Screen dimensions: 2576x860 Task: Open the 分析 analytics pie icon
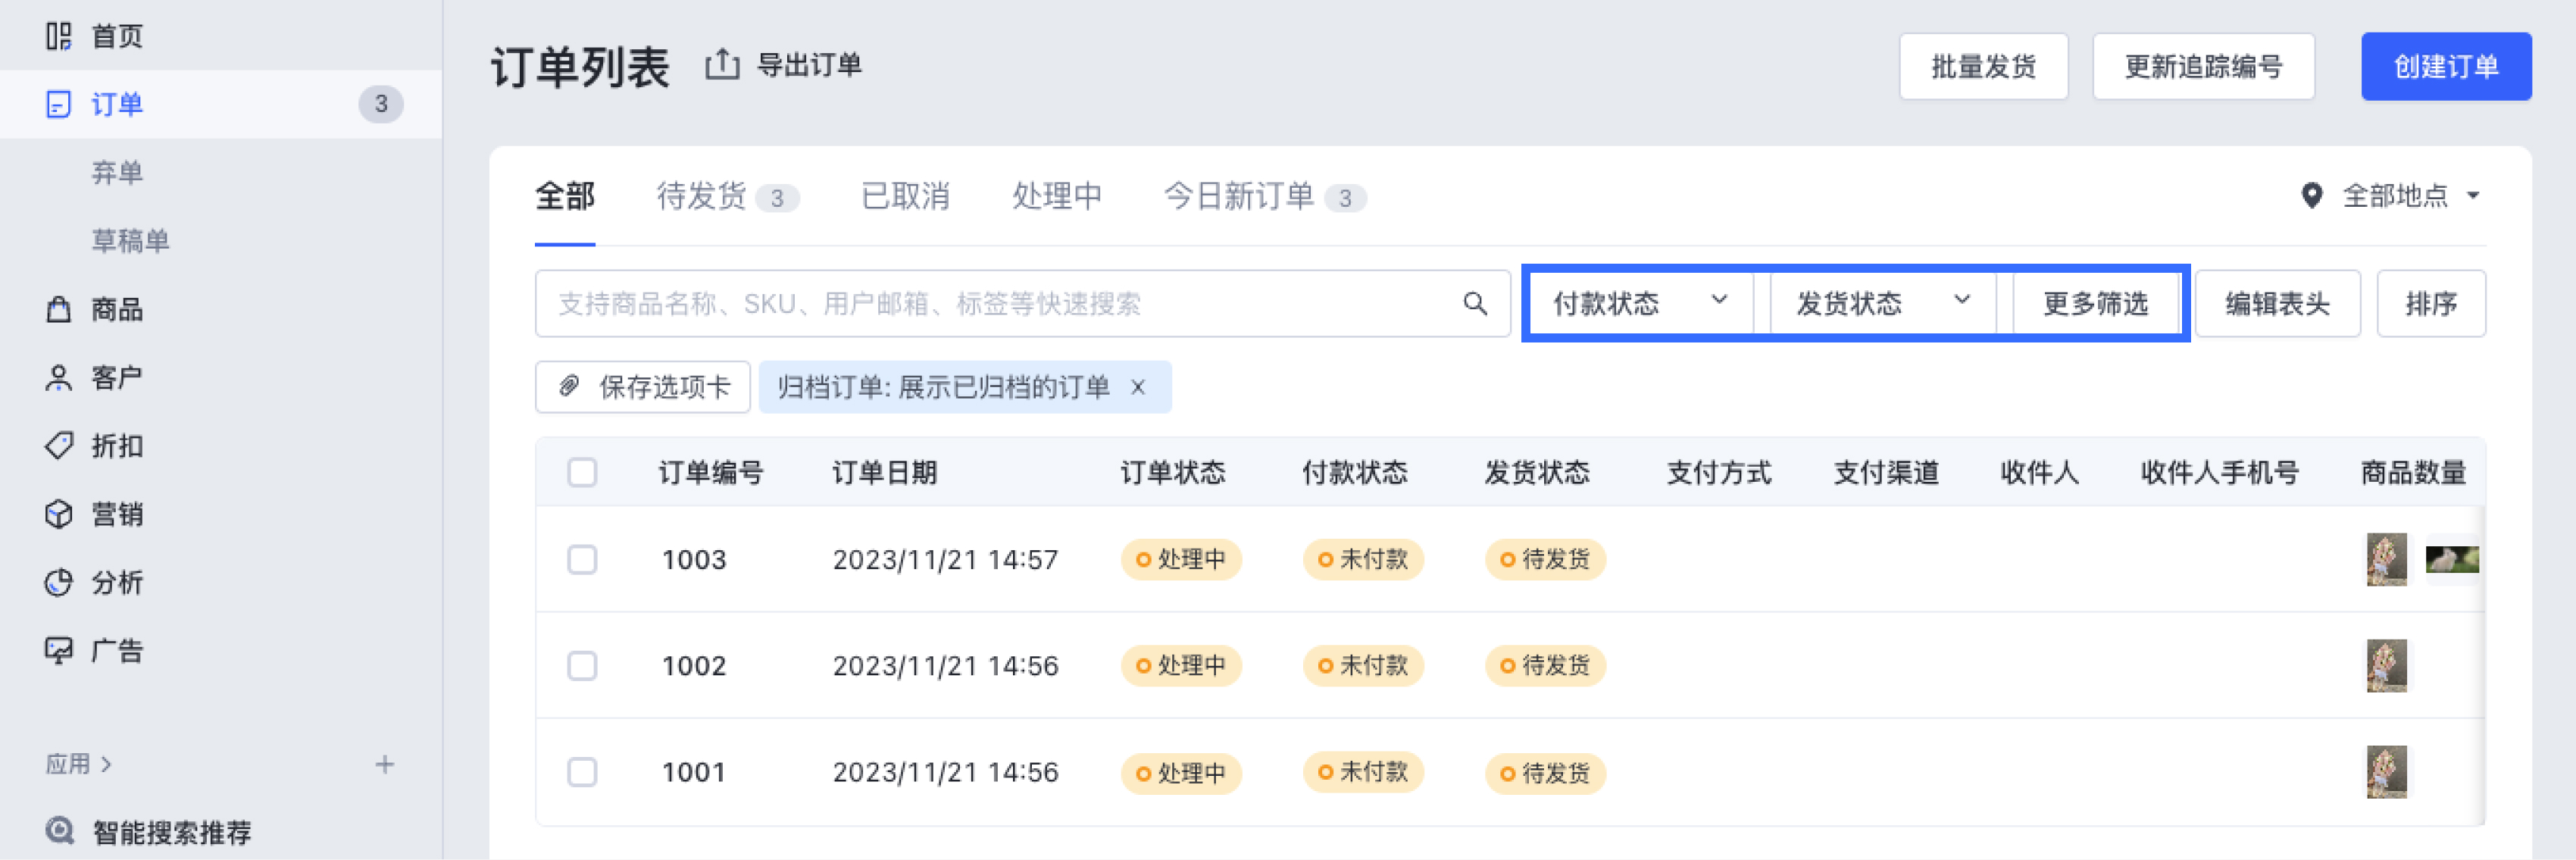point(59,582)
